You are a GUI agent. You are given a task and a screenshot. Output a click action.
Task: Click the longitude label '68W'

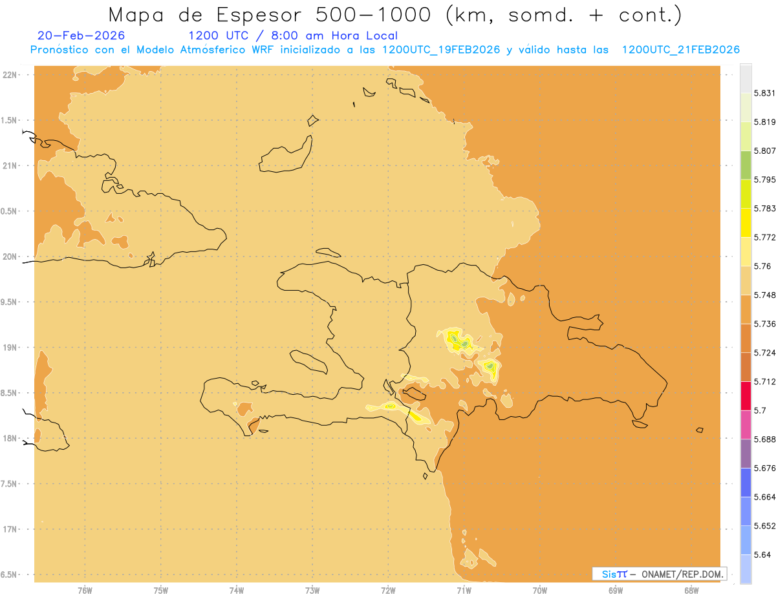click(691, 590)
